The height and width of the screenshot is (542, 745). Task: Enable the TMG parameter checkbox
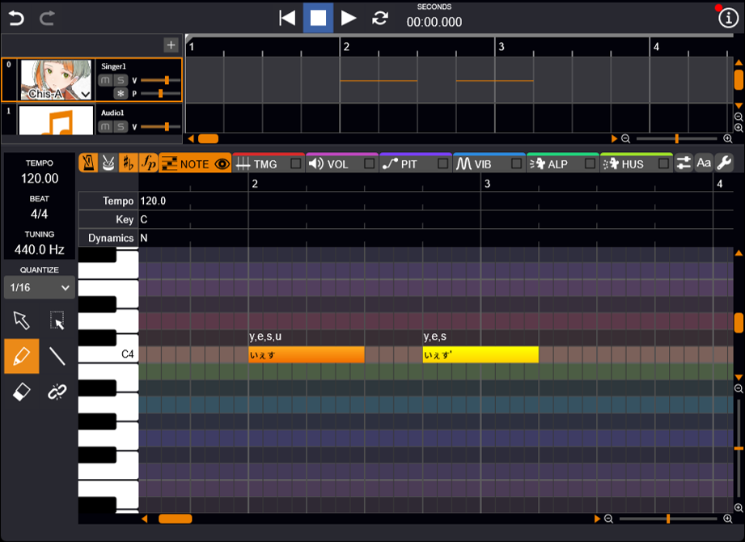296,164
